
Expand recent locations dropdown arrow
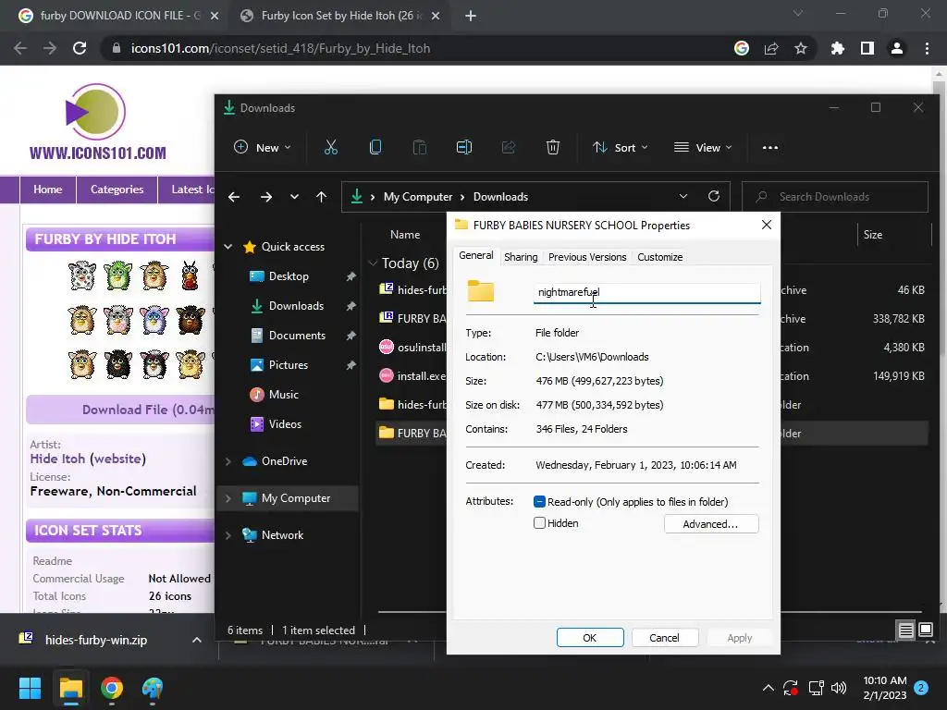(x=294, y=197)
